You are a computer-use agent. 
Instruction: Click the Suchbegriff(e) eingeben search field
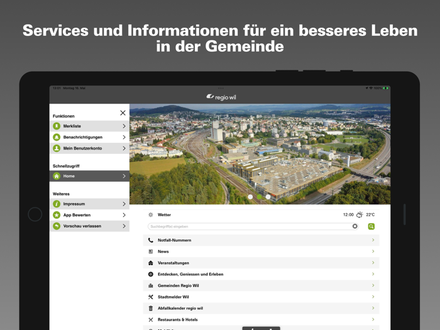(x=253, y=226)
